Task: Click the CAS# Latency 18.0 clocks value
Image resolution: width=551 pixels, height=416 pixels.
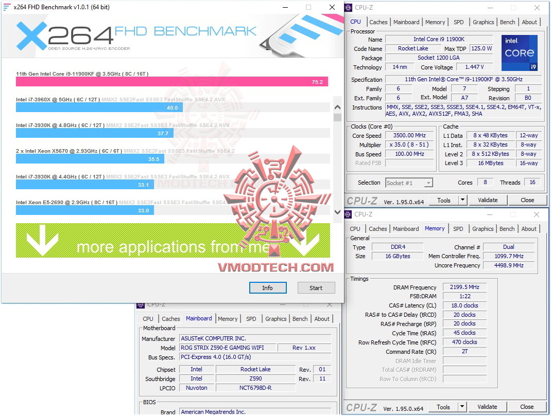Action: pyautogui.click(x=464, y=305)
